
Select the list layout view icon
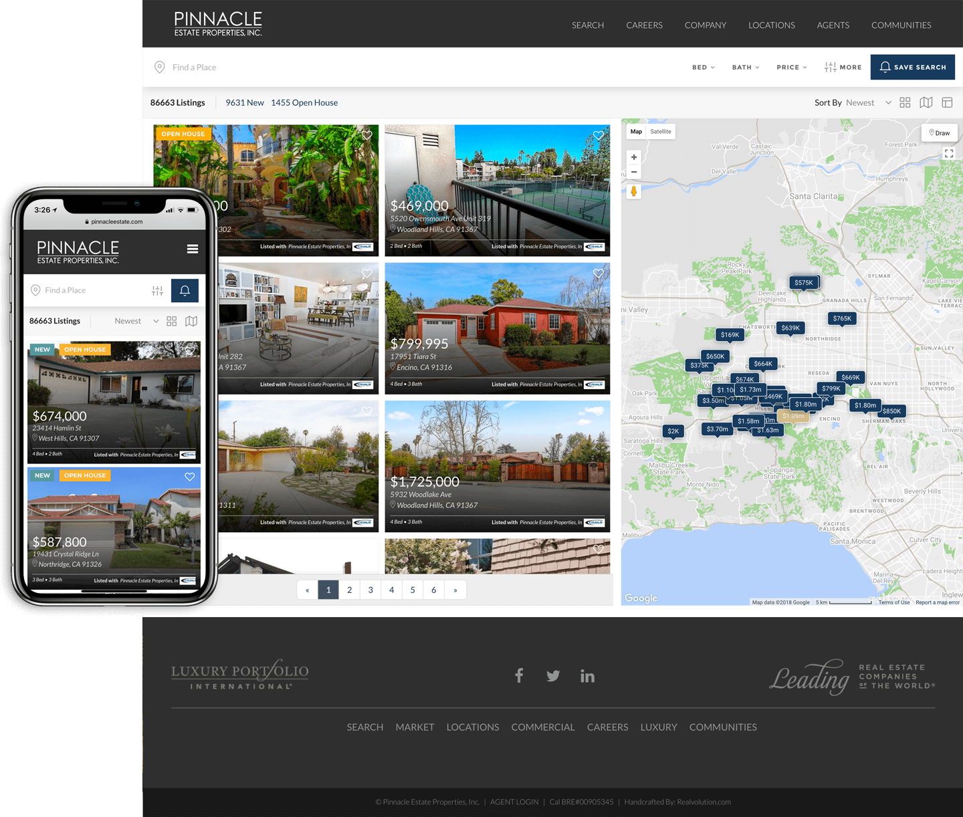pyautogui.click(x=947, y=102)
